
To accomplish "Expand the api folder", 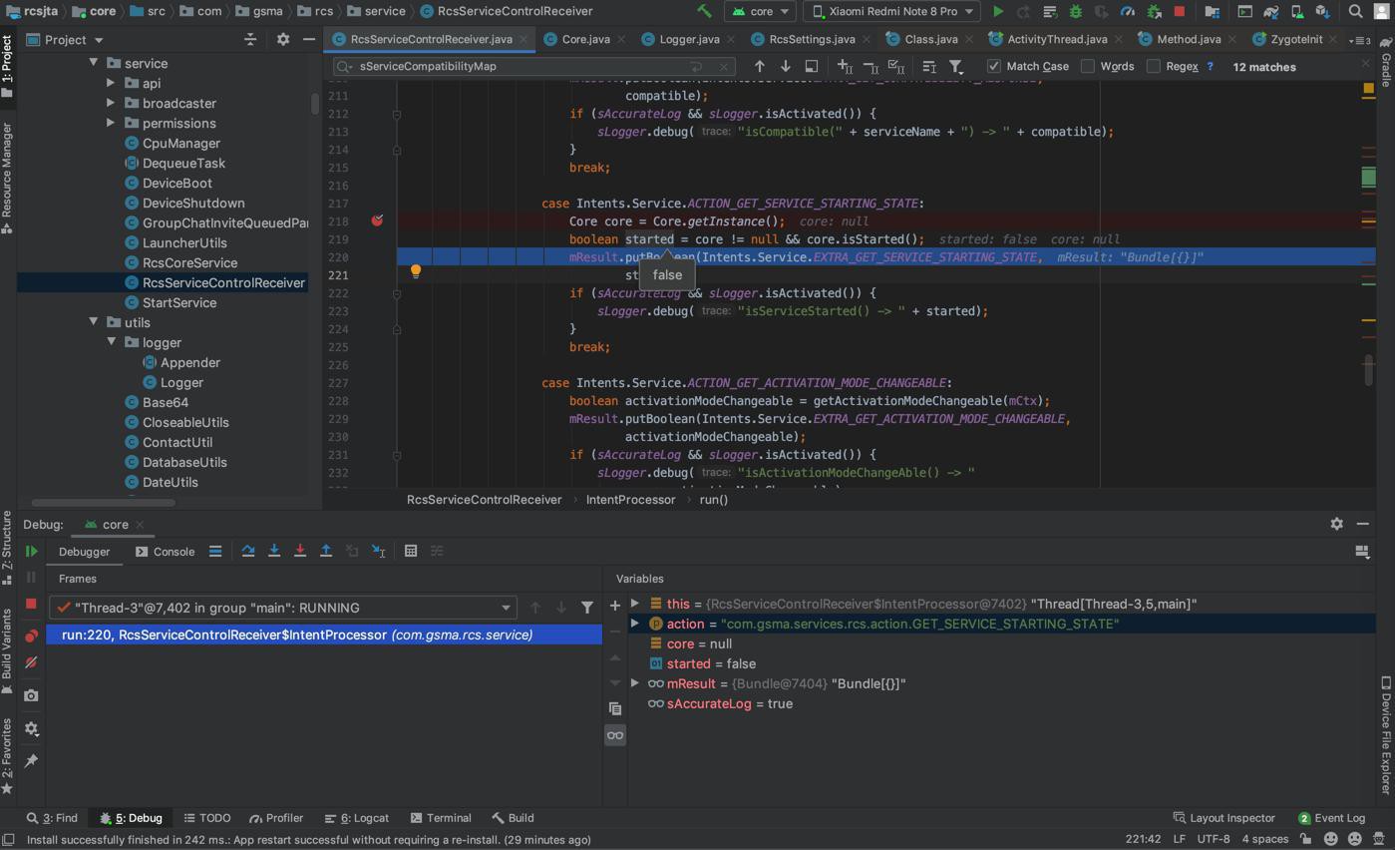I will tap(111, 83).
